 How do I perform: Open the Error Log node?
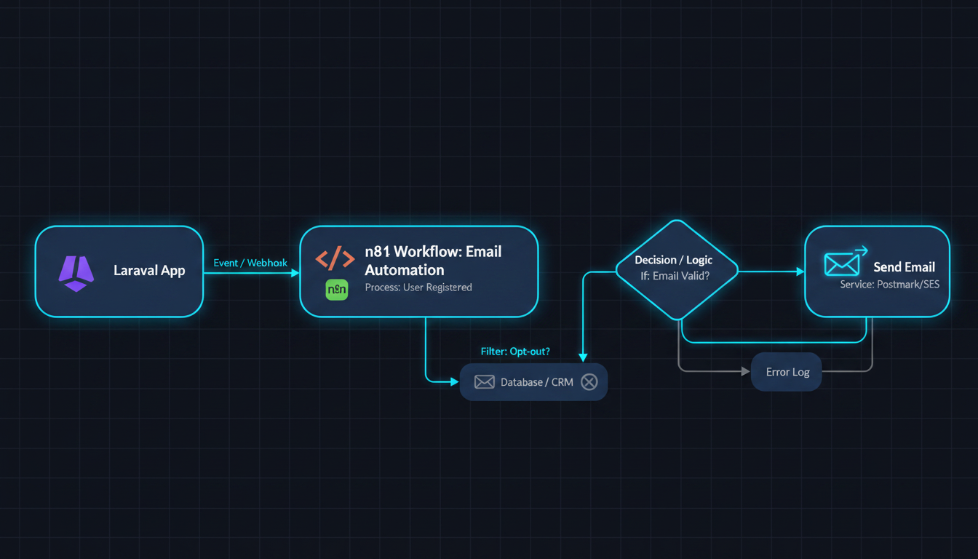[x=786, y=371]
